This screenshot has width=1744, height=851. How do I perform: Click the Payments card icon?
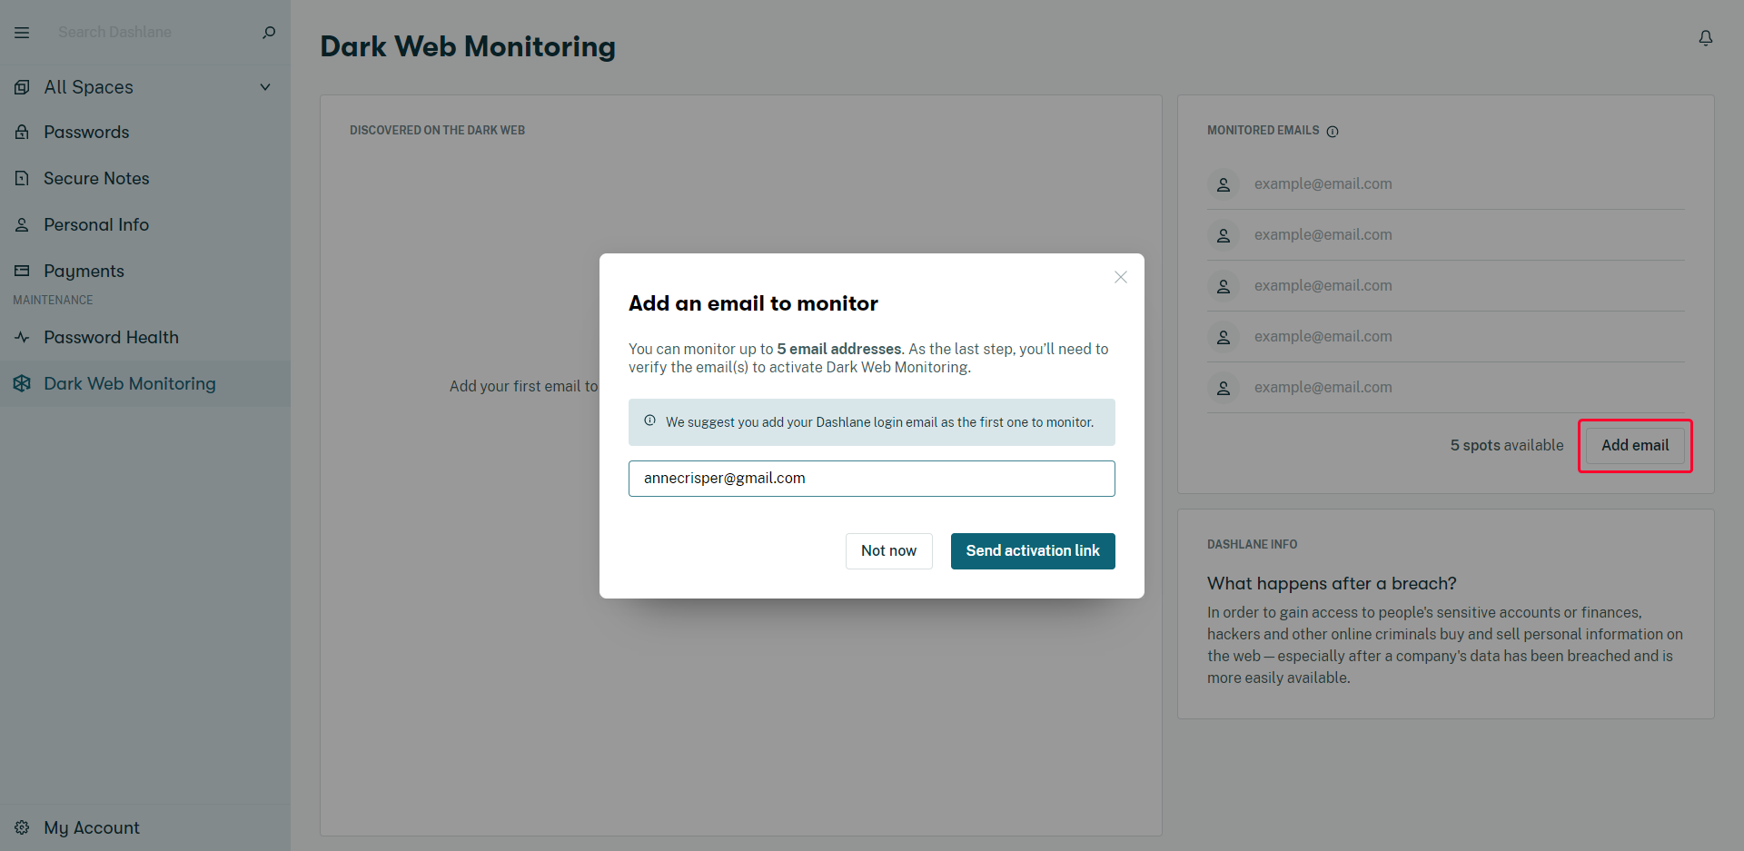click(x=22, y=270)
